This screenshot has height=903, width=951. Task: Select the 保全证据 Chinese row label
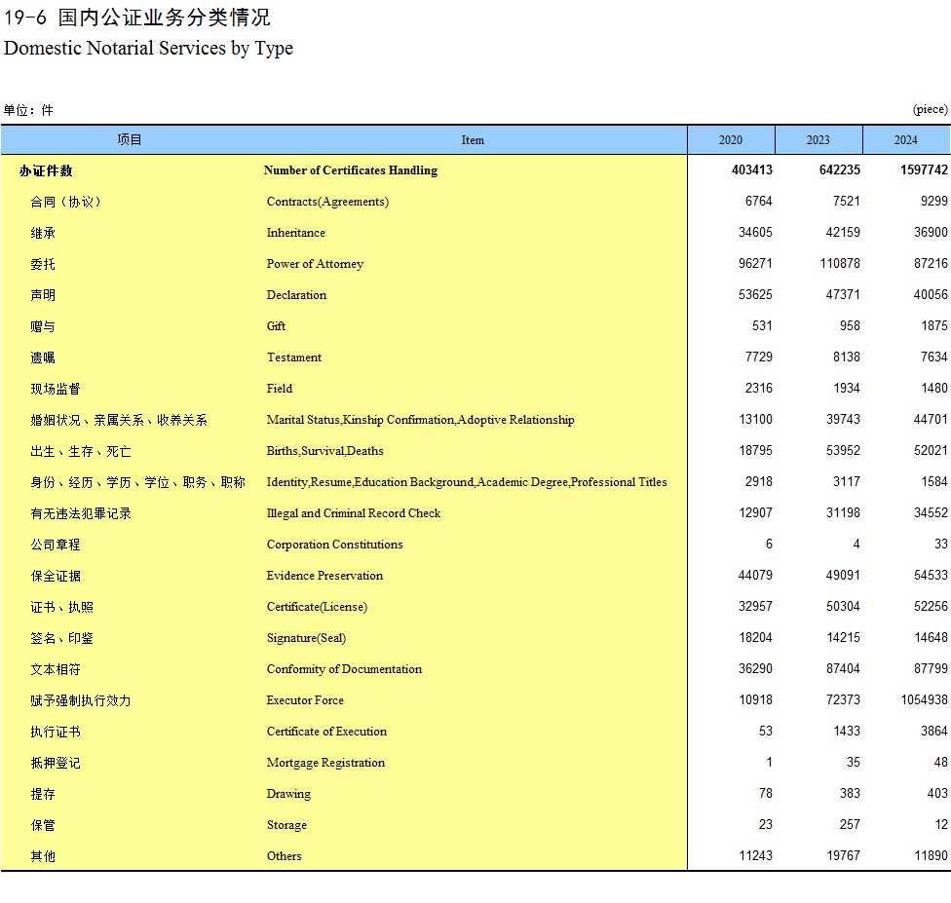click(56, 576)
